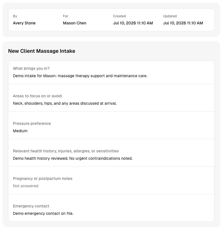Click the Pregnancy or postpartum notes label
Viewport: 224px width, 227px height.
tap(43, 178)
